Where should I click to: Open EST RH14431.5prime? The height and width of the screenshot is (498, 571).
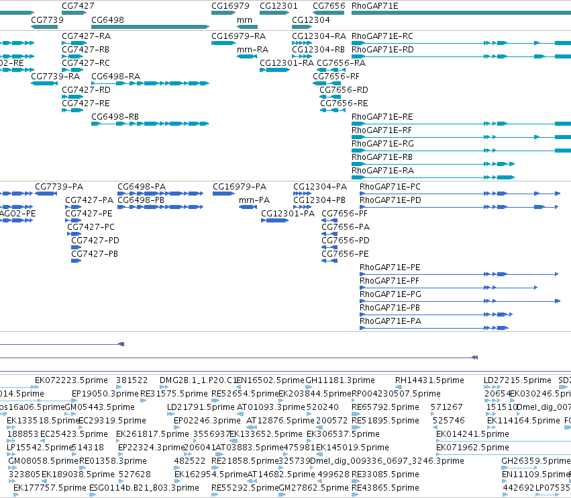429,380
